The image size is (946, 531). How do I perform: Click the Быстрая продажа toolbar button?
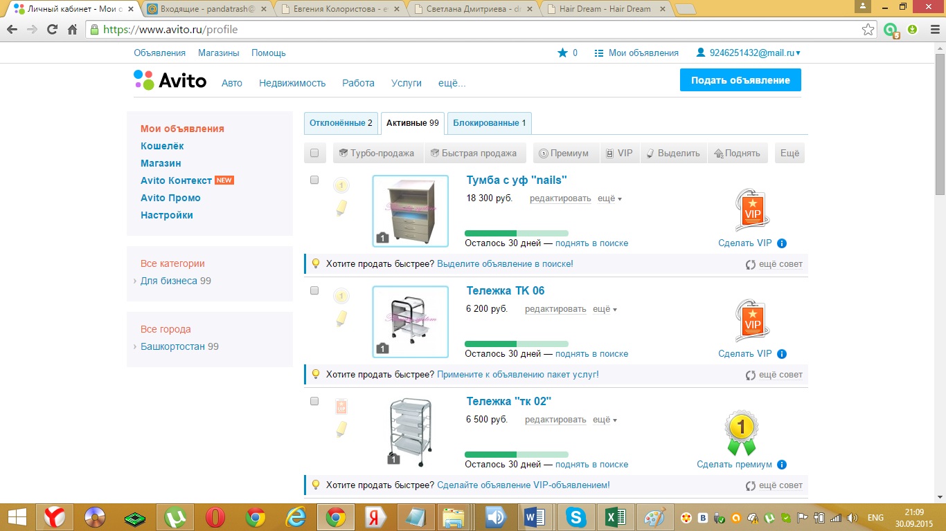coord(474,153)
